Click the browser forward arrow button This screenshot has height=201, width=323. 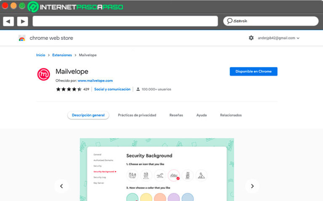22,21
